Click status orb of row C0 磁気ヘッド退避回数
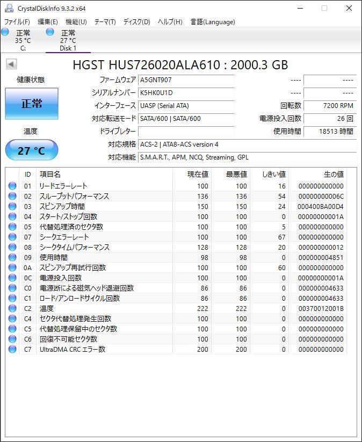The image size is (362, 442). 12,288
